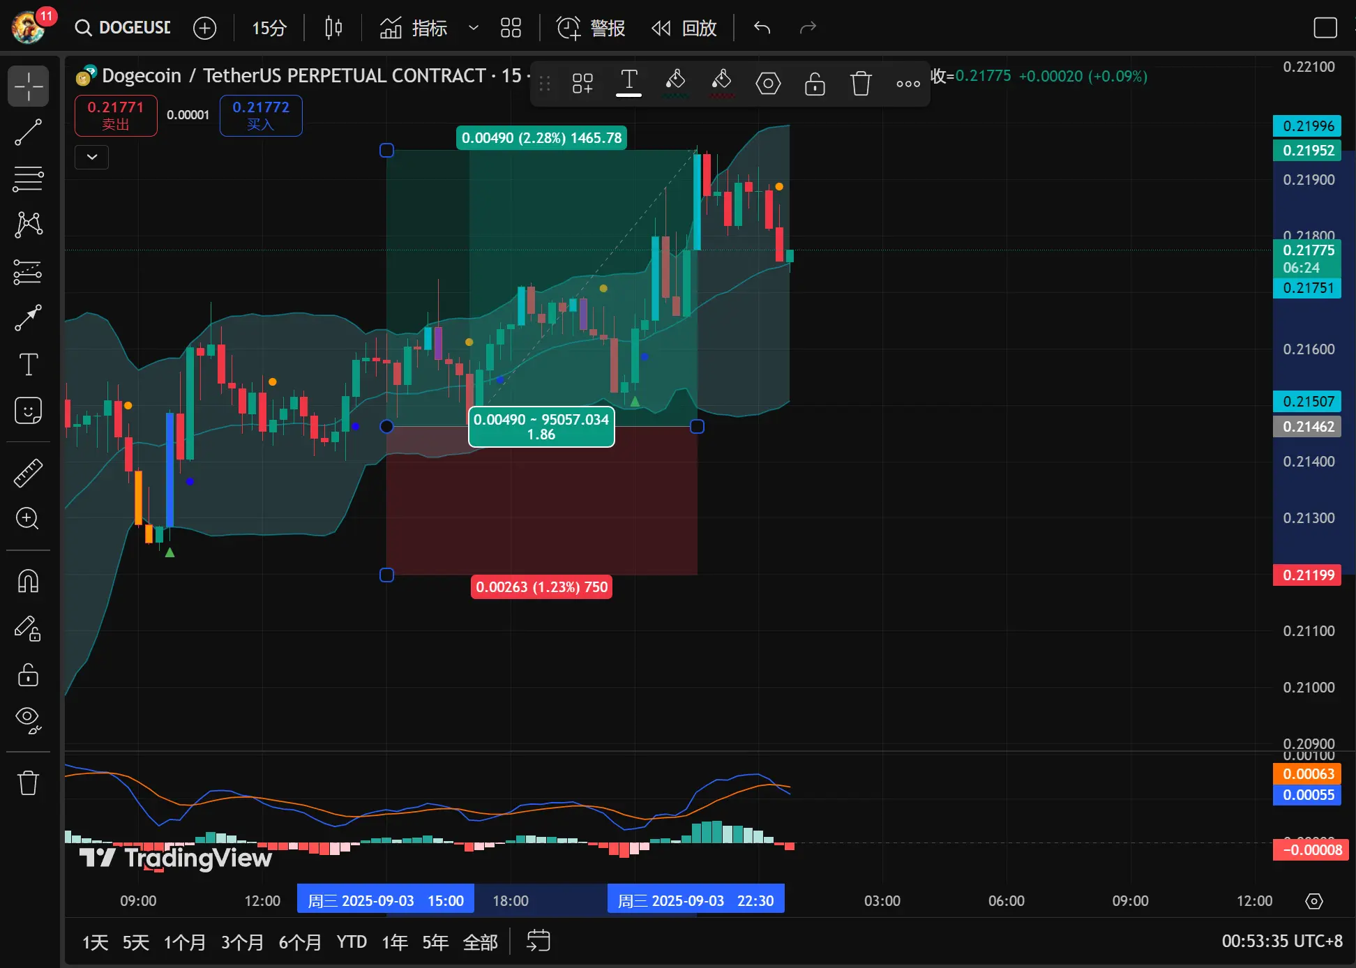Click the 0.21199 stop price label
Viewport: 1356px width, 968px height.
1306,575
